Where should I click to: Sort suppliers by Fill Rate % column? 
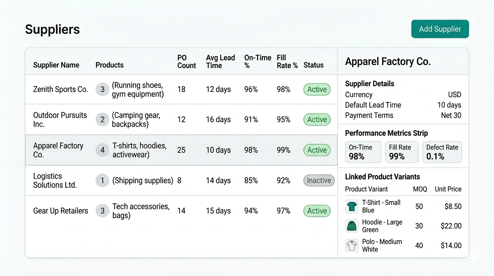pos(287,61)
